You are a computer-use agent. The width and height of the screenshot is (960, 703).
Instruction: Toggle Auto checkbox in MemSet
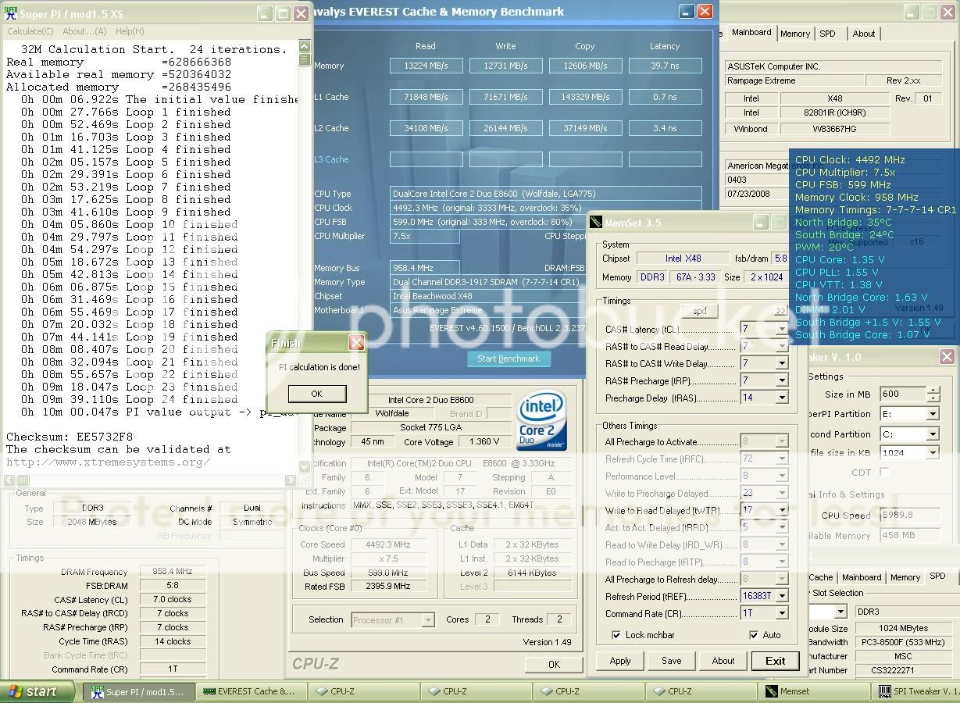[x=754, y=635]
